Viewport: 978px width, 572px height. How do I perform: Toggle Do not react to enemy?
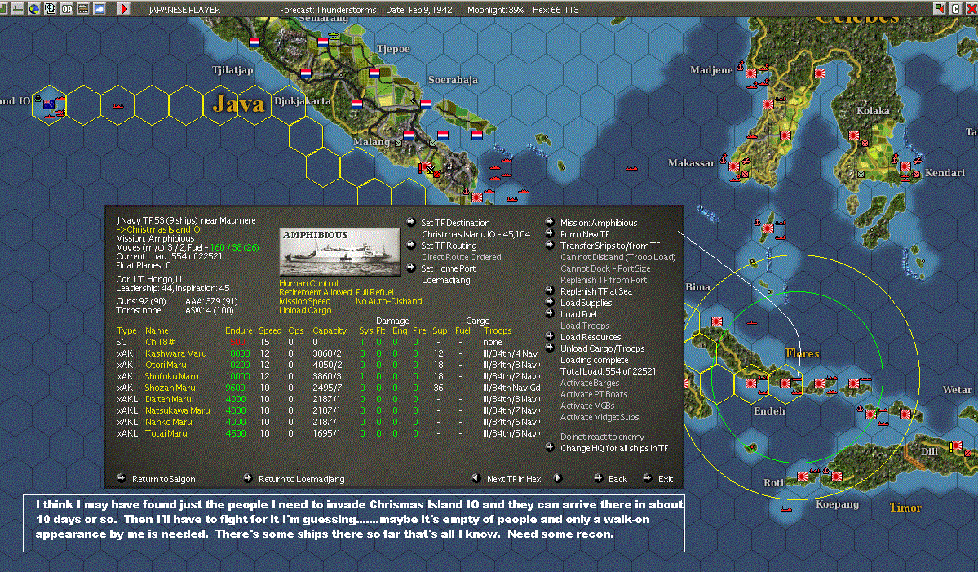click(x=602, y=437)
